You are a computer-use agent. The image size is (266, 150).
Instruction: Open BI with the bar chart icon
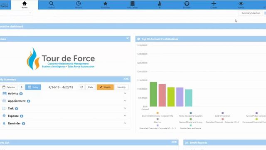click(x=160, y=5)
